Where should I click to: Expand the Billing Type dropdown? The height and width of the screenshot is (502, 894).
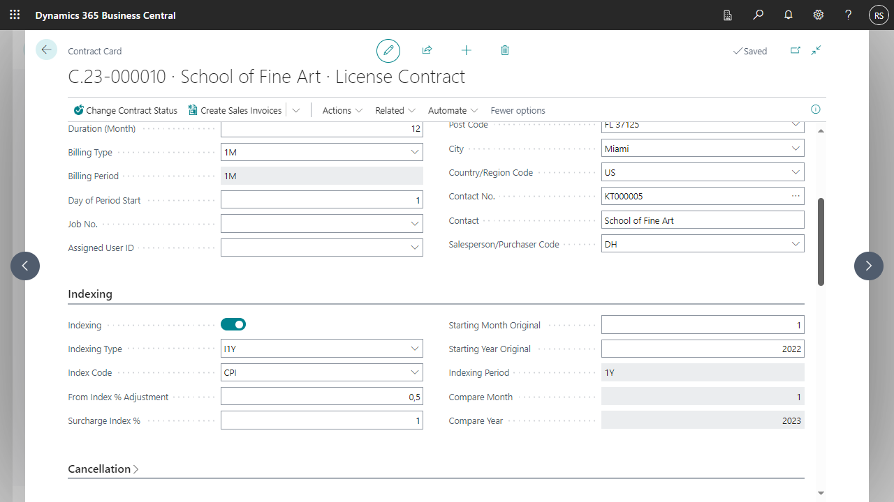(x=415, y=152)
